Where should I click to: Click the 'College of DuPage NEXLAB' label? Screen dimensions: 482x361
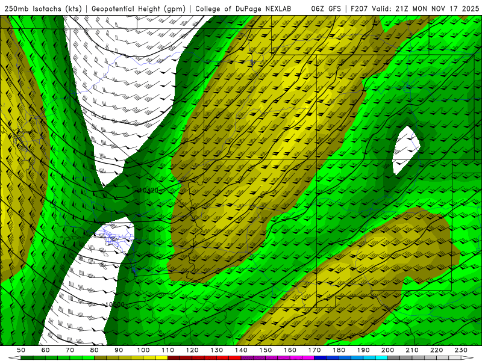point(243,8)
